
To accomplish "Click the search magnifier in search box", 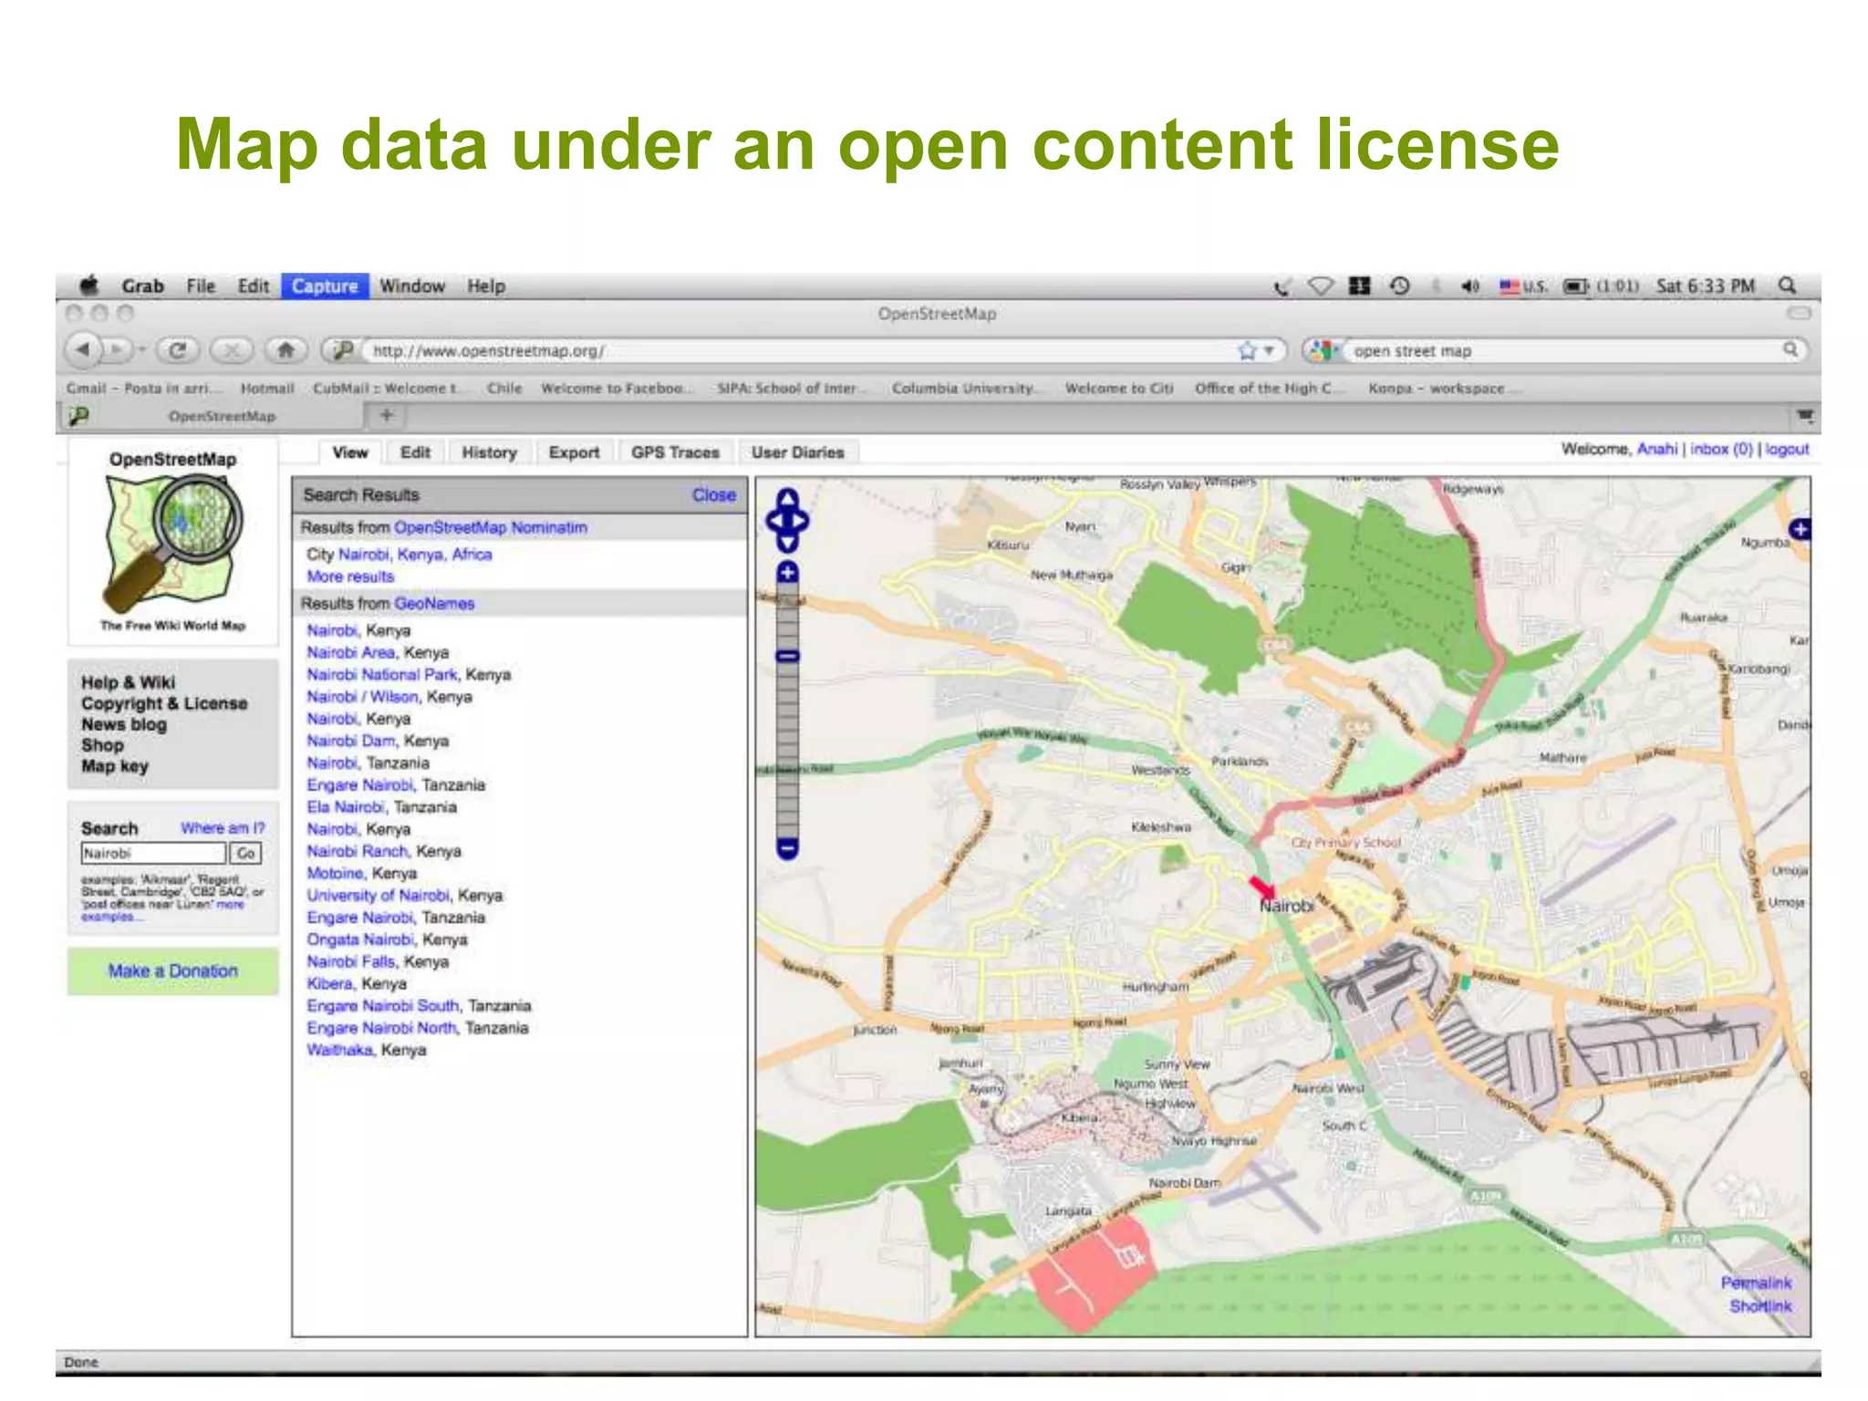I will (1790, 349).
